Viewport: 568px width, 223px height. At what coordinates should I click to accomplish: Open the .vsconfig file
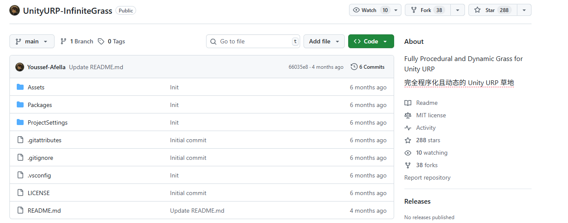39,175
